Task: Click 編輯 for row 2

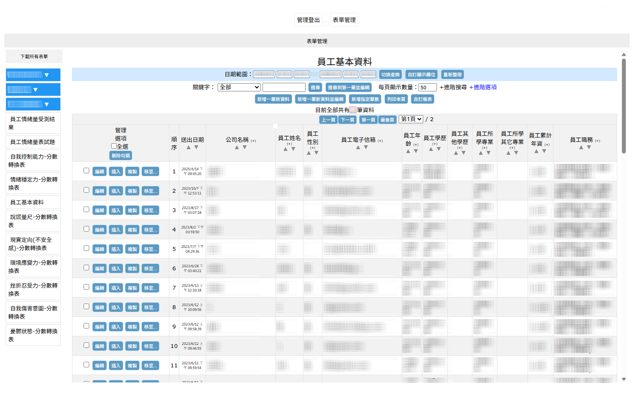Action: pos(100,191)
